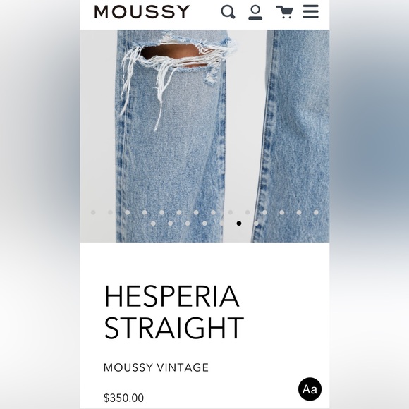Select last dot in second carousel row

pyautogui.click(x=256, y=224)
